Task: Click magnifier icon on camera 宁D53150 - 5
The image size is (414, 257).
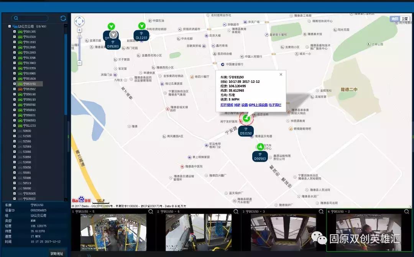Action: pyautogui.click(x=151, y=211)
